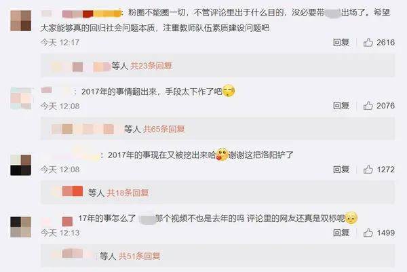Click 回复 on the 12:13 comment

pyautogui.click(x=341, y=233)
